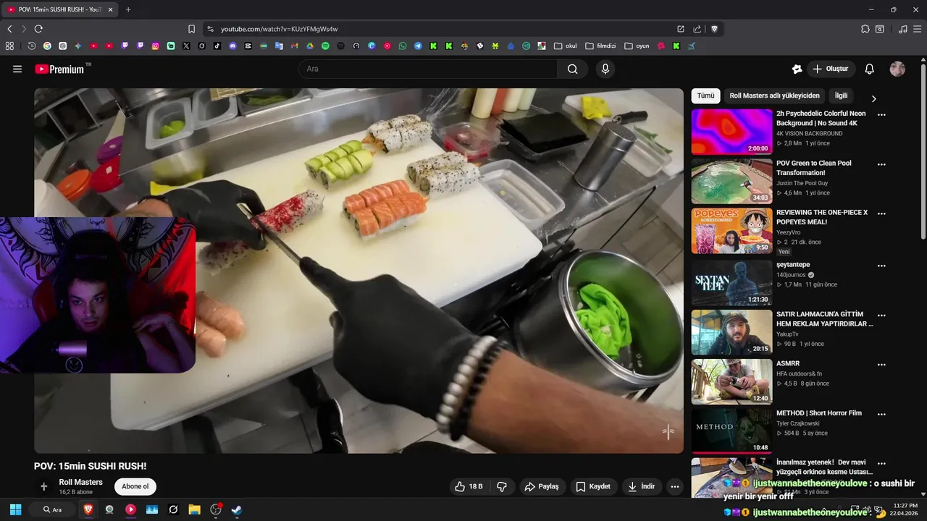The image size is (927, 521).
Task: Open options for şeytantepe video
Action: 881,266
